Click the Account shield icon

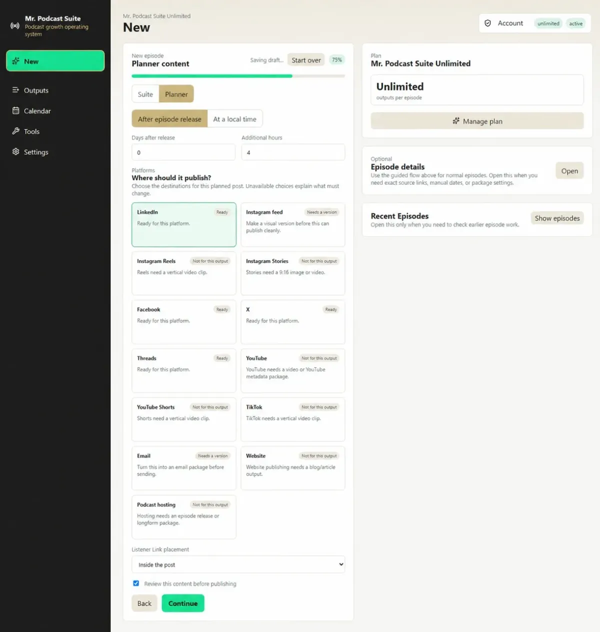487,23
